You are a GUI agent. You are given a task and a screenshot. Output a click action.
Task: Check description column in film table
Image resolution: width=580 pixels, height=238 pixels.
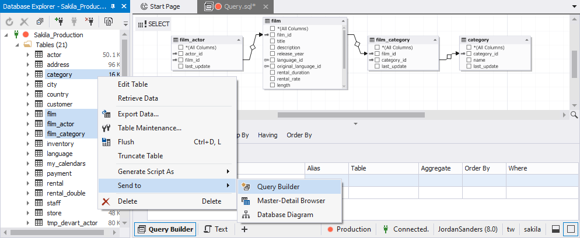(x=272, y=47)
